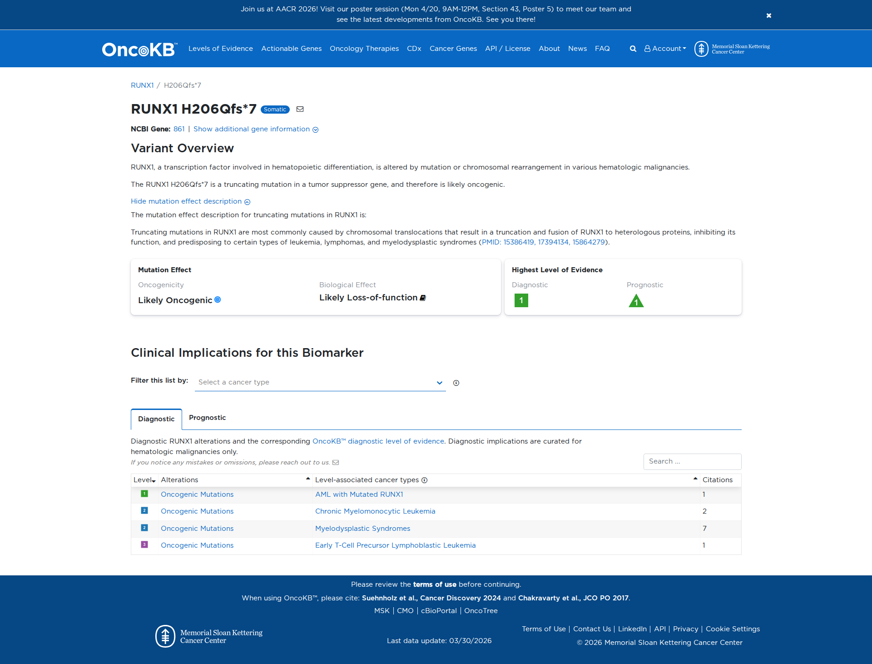Go to Actionable Genes page
The image size is (872, 664).
(x=291, y=49)
